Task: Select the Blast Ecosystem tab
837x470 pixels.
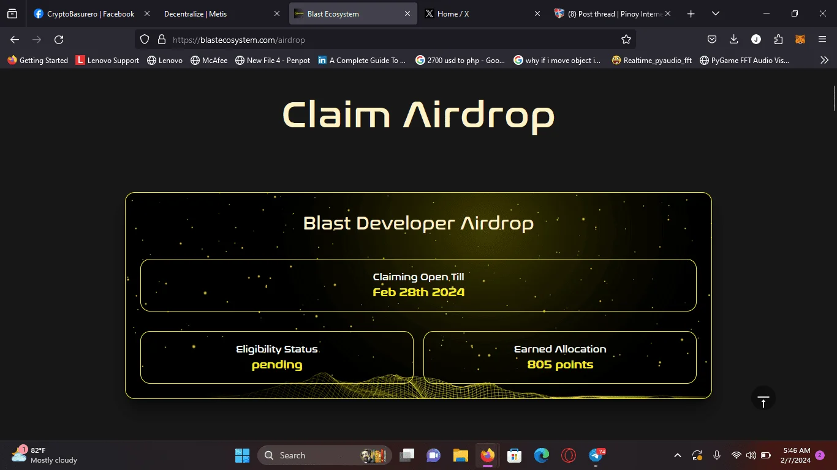Action: pos(353,13)
